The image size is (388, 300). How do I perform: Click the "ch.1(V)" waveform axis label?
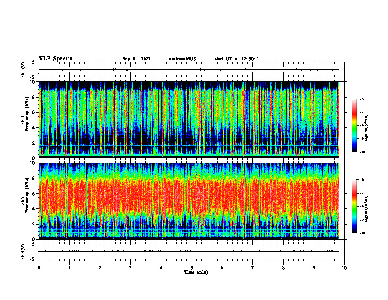[x=24, y=70]
